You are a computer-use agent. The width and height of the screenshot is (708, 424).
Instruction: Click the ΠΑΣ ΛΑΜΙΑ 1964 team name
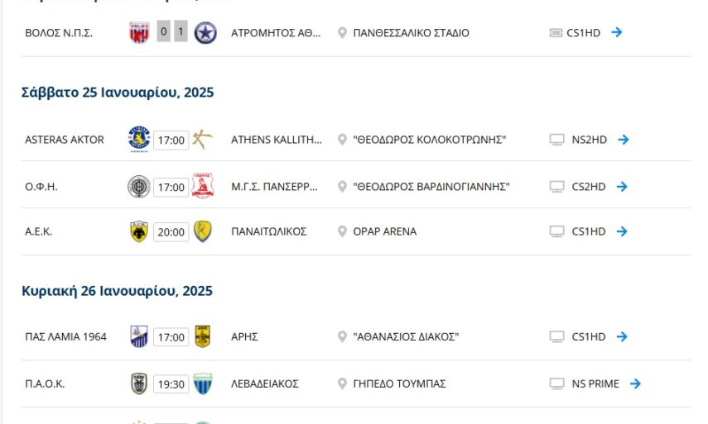[x=65, y=337]
